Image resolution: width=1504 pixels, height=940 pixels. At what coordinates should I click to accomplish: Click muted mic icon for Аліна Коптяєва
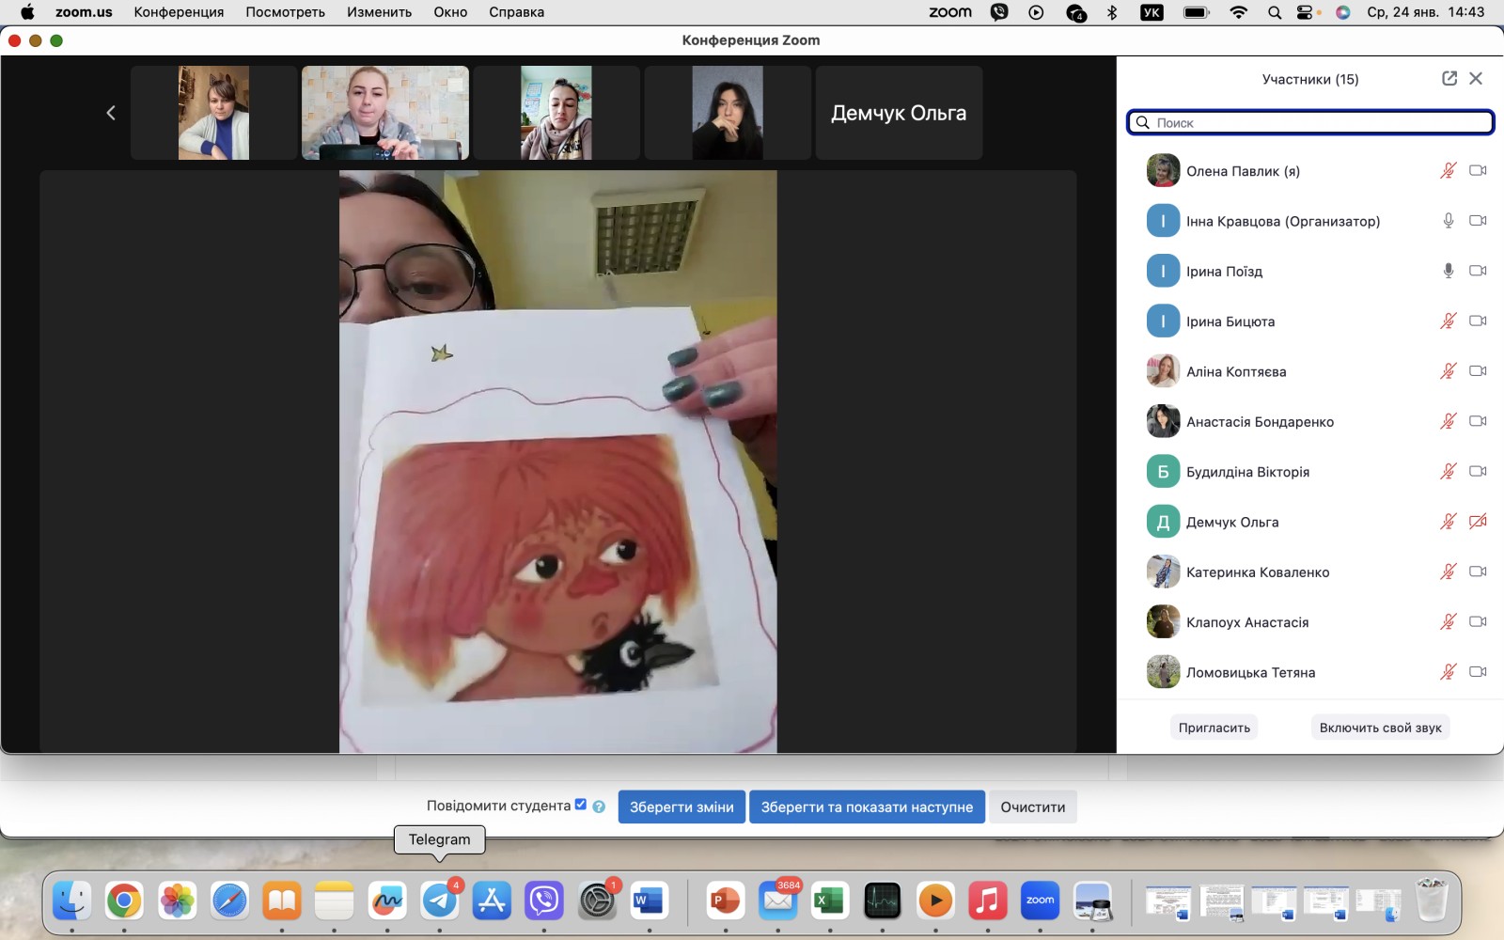[x=1448, y=371]
